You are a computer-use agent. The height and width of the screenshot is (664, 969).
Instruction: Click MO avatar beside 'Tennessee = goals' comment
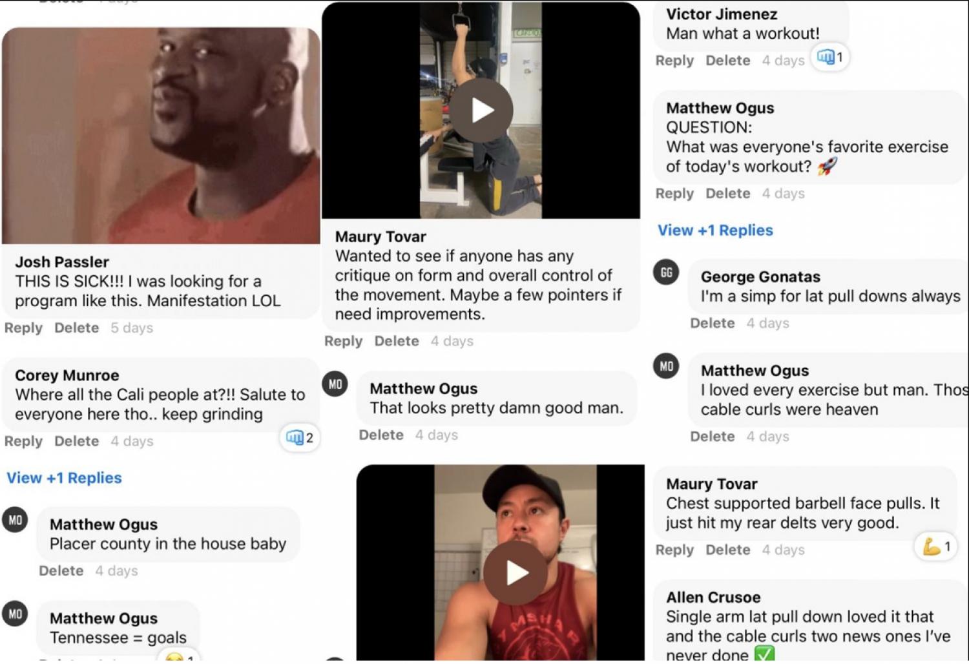click(x=15, y=614)
